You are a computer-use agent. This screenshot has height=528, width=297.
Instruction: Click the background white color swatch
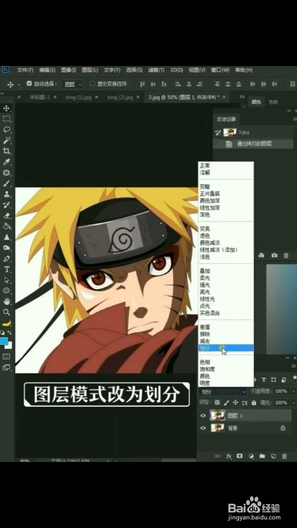pos(9,345)
